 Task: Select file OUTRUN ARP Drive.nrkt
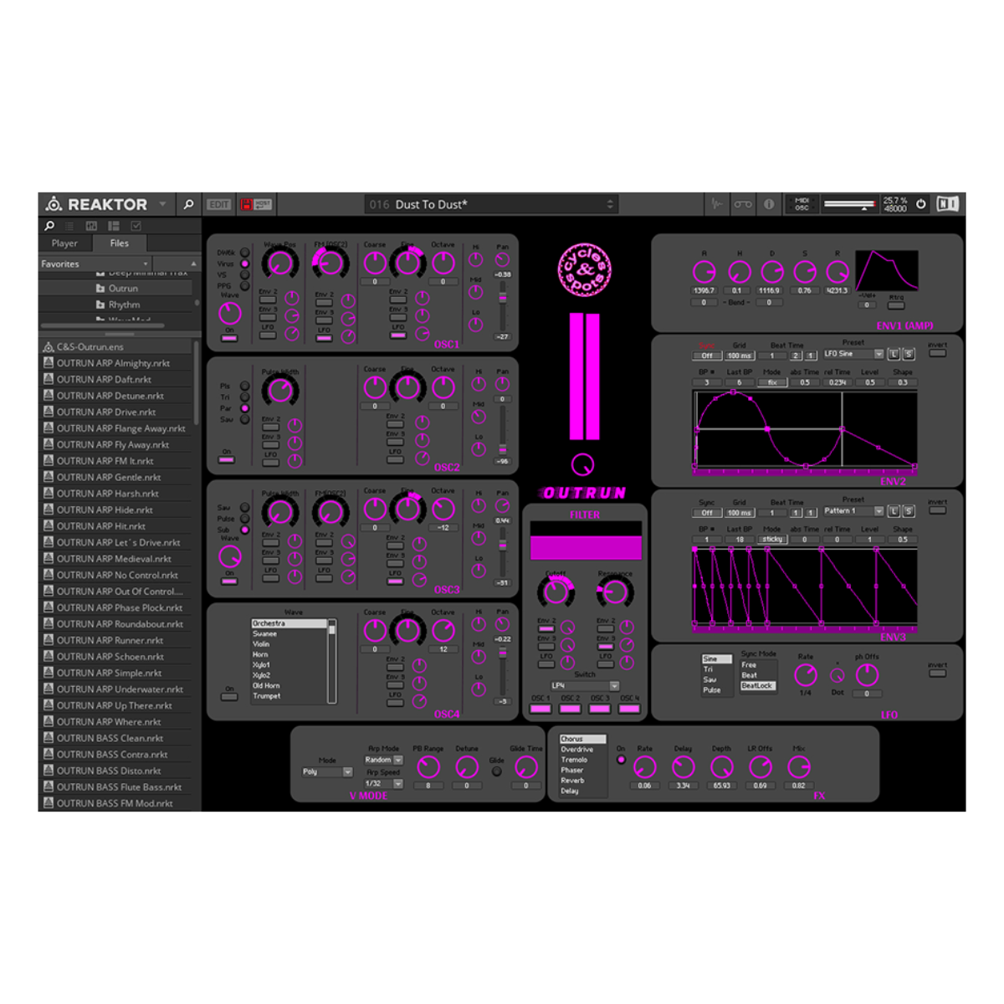click(x=106, y=412)
